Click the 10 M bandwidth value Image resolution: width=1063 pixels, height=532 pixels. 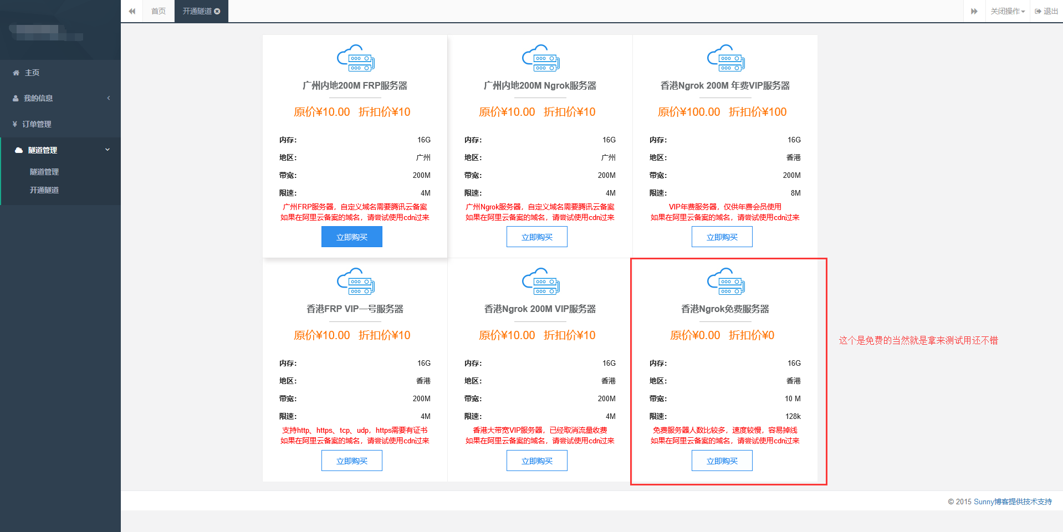tap(793, 398)
